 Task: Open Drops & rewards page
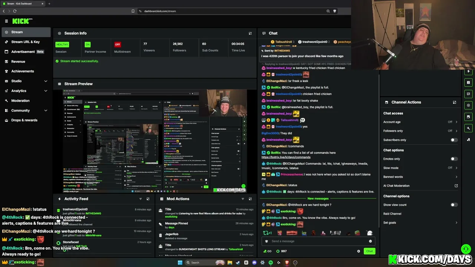click(26, 120)
